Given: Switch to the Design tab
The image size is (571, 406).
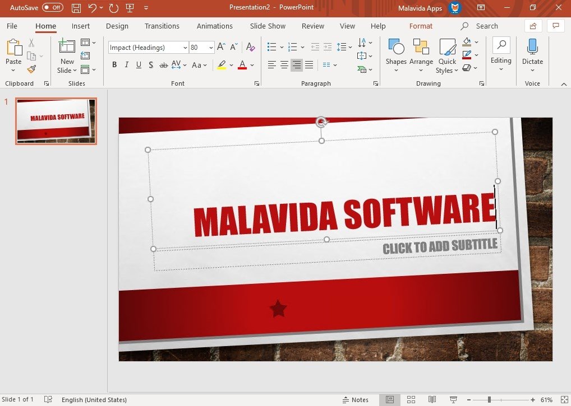Looking at the screenshot, I should coord(117,26).
